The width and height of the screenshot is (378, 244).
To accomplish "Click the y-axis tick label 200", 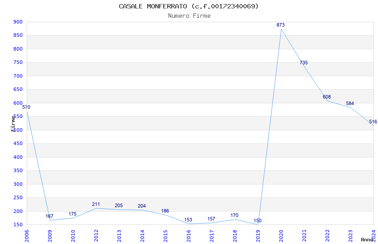I will point(18,211).
